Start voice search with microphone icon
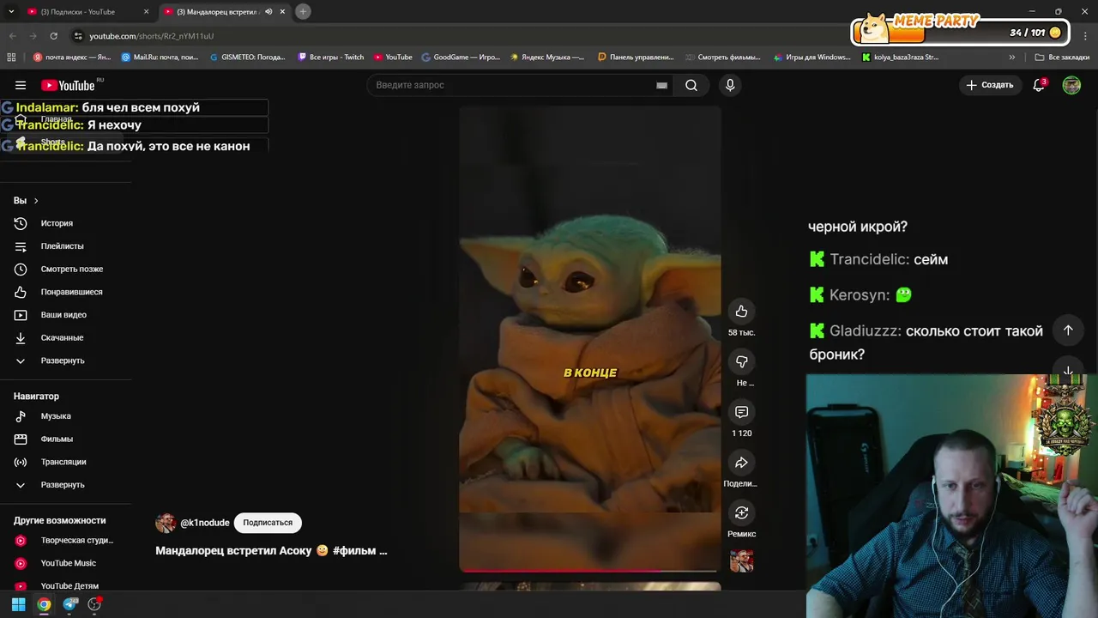This screenshot has height=618, width=1098. tap(730, 85)
